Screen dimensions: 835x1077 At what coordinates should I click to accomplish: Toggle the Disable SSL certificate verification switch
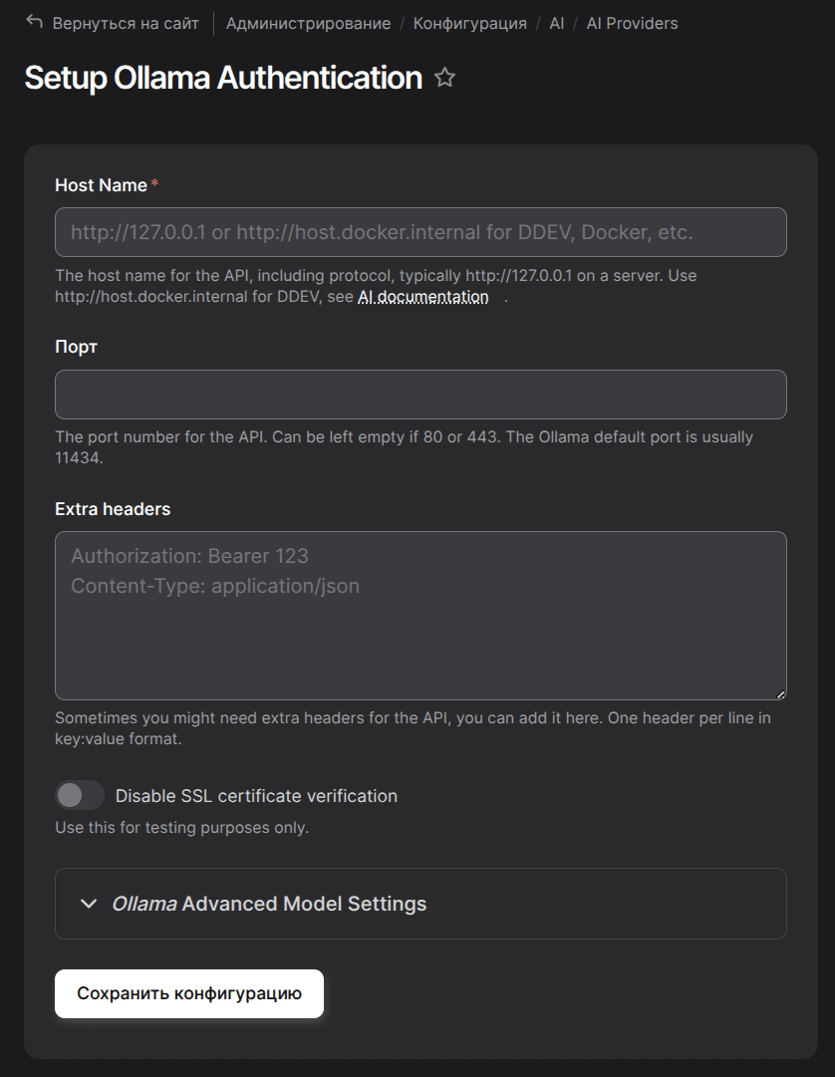point(80,795)
